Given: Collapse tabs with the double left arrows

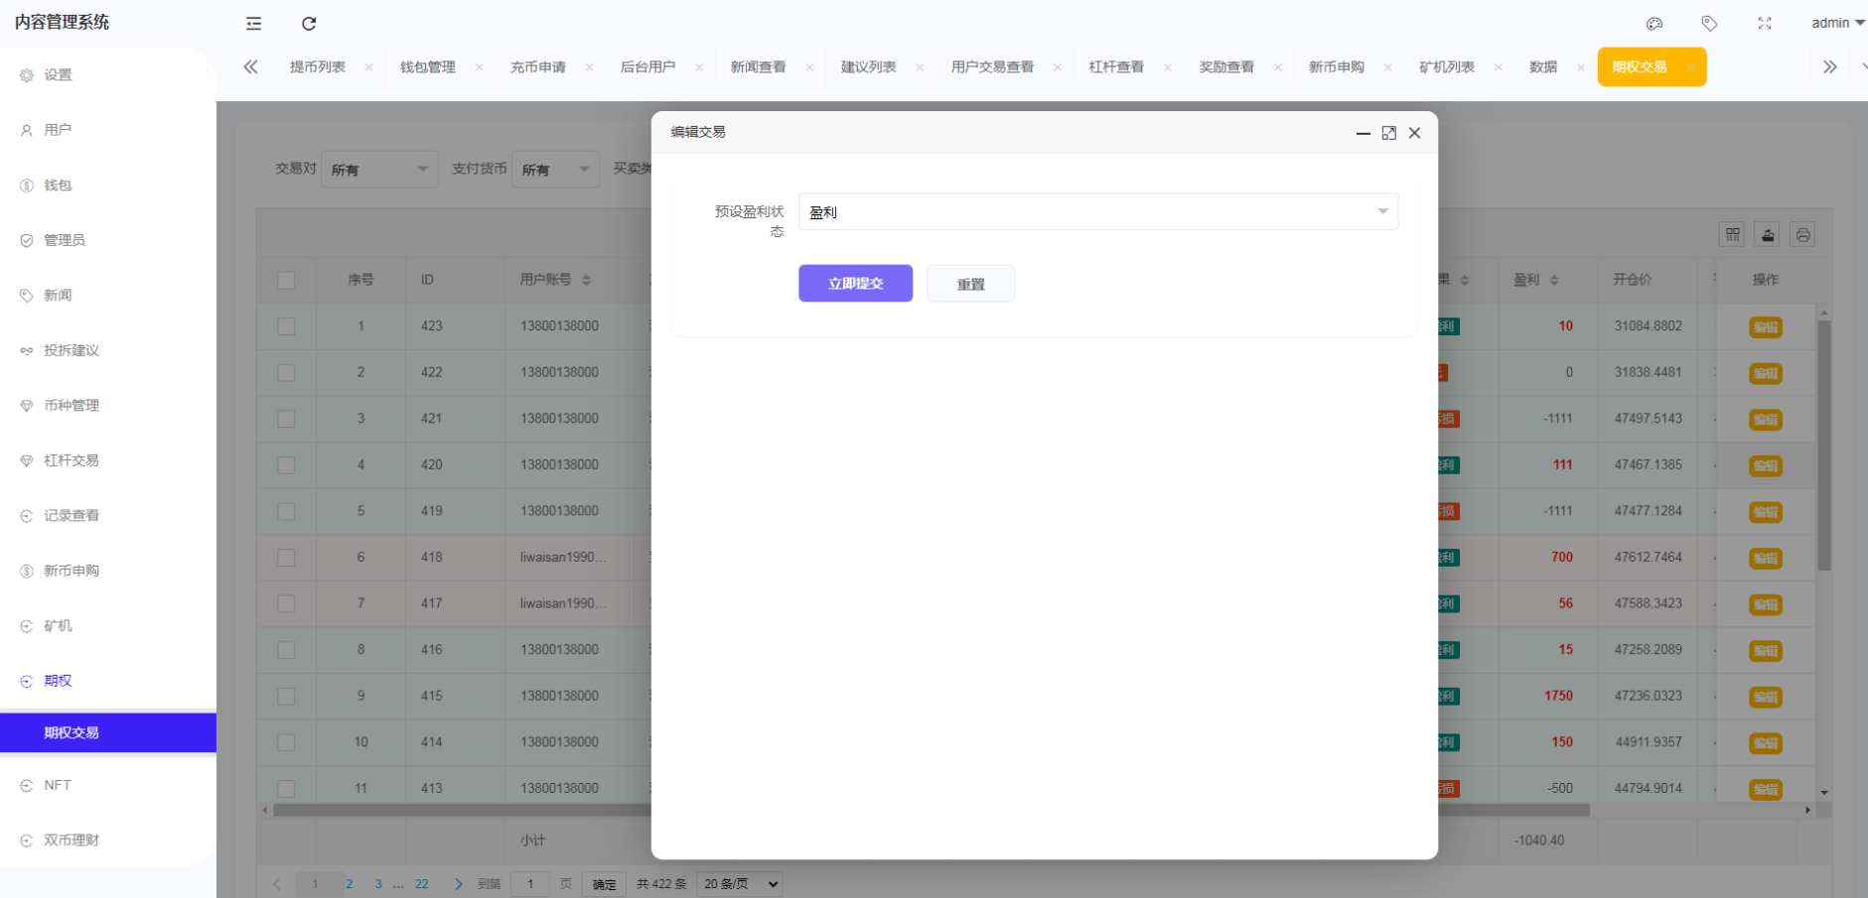Looking at the screenshot, I should click(250, 66).
